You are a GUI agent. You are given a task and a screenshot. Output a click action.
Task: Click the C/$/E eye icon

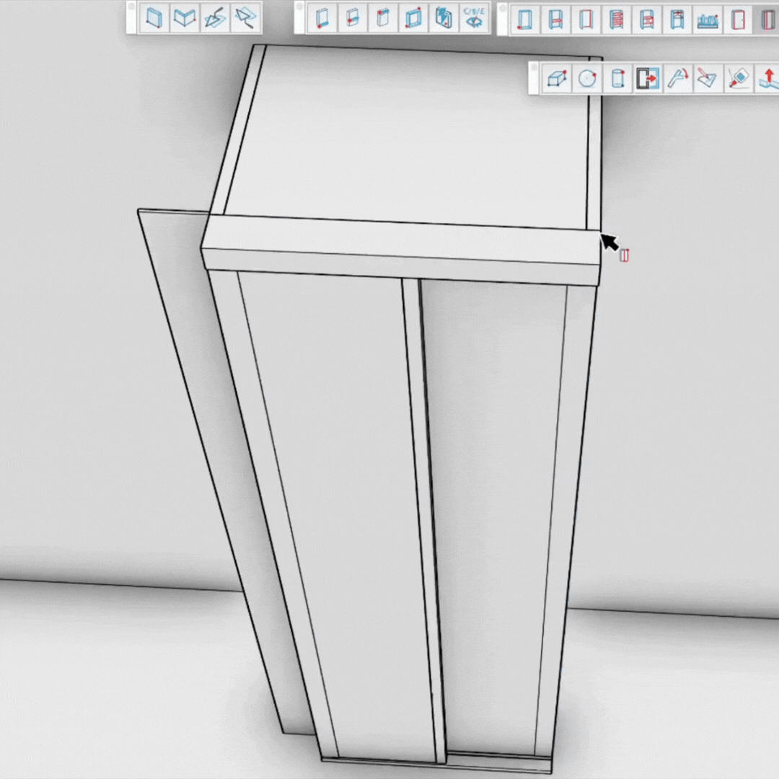point(474,18)
